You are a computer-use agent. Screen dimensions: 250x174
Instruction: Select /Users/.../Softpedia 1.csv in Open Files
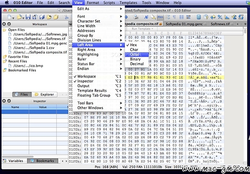[34, 48]
